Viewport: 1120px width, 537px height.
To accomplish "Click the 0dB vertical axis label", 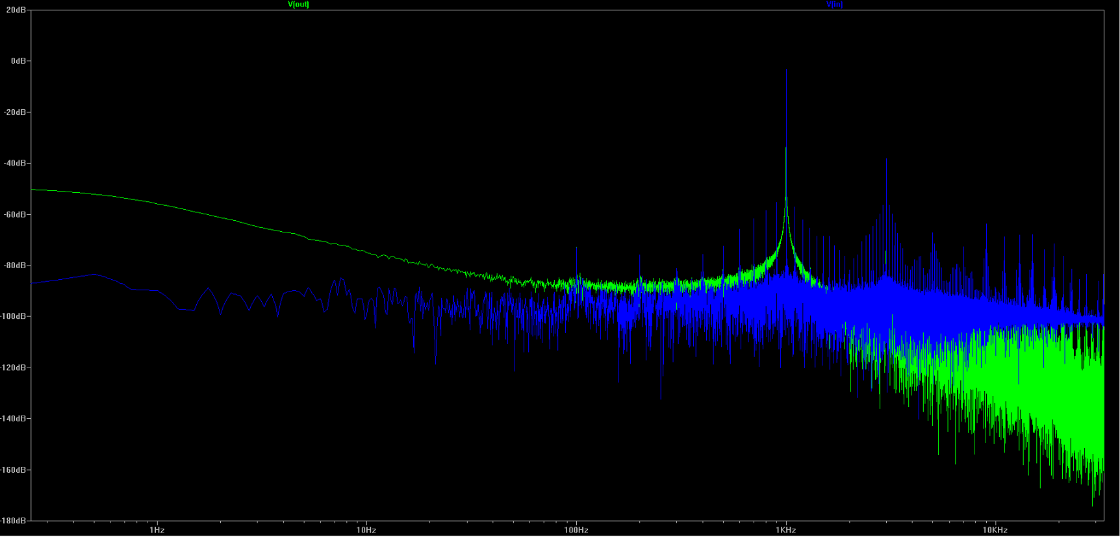I will pos(18,61).
